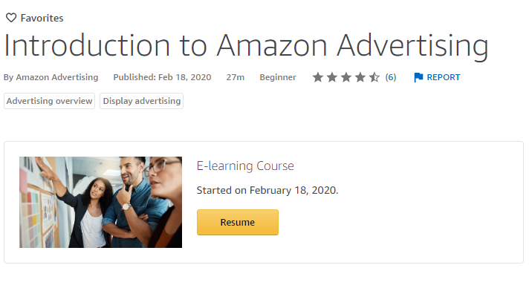Click the Amazon Advertising author name
The width and height of the screenshot is (532, 288).
(57, 77)
